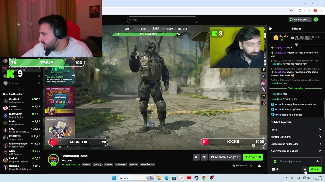Expand the leaderboard toggle below Seyidov1
This screenshot has width=325, height=182.
(296, 45)
